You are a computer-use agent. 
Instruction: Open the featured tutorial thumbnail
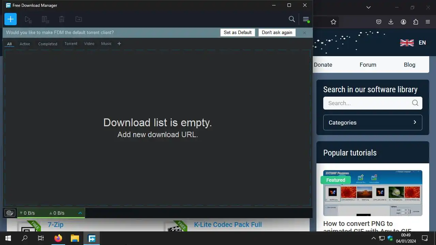click(x=373, y=193)
